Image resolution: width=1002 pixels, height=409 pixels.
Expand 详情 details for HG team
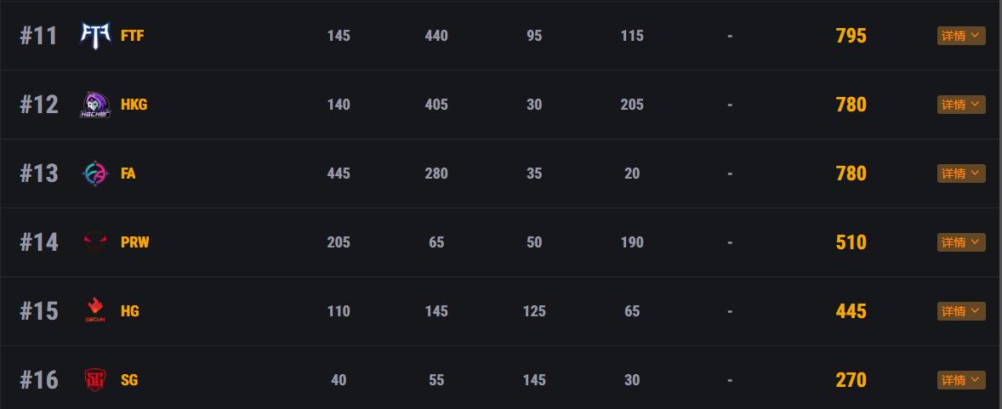click(x=961, y=311)
